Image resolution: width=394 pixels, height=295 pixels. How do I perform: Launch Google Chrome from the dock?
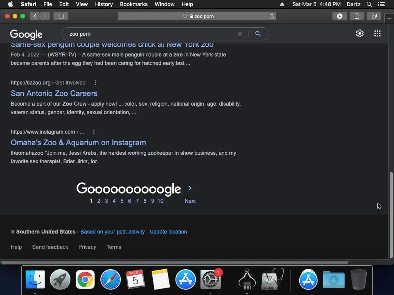(85, 280)
